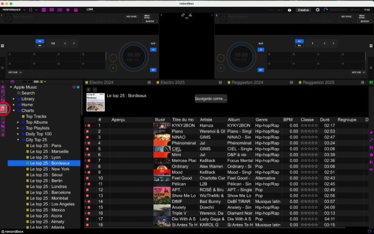Click the Sauvegarder comme button
The image size is (374, 234).
point(211,98)
